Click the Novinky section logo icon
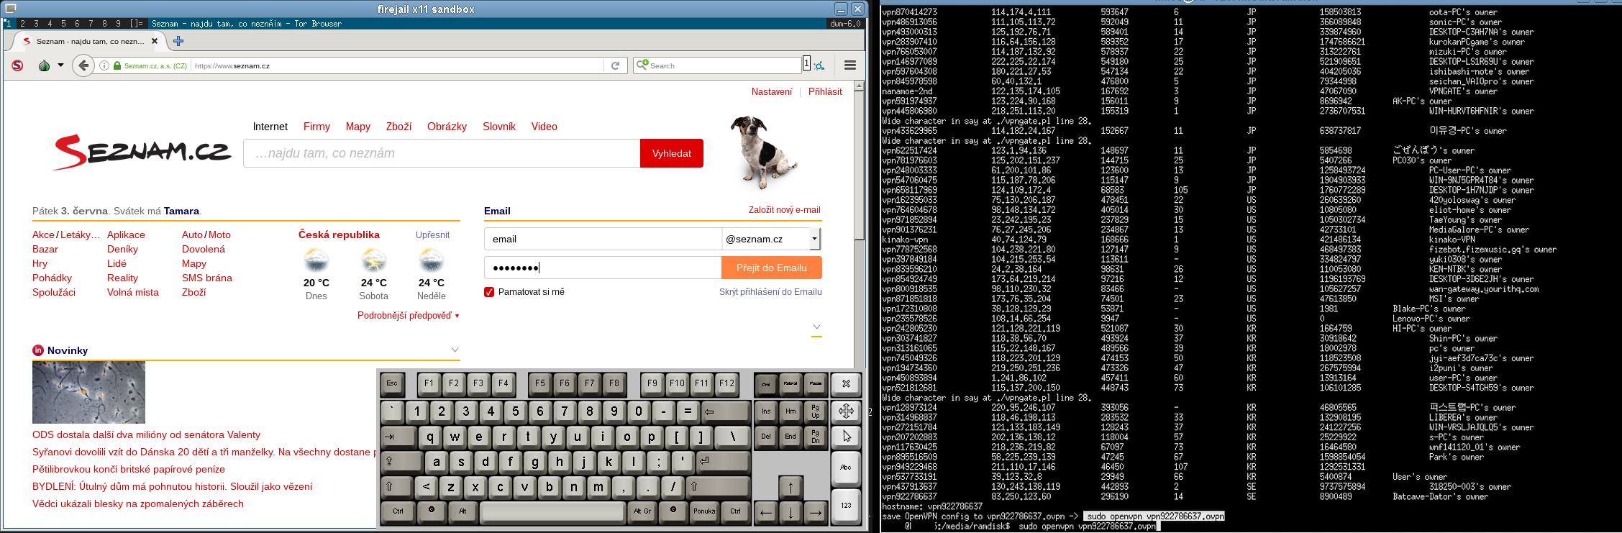 pyautogui.click(x=38, y=350)
